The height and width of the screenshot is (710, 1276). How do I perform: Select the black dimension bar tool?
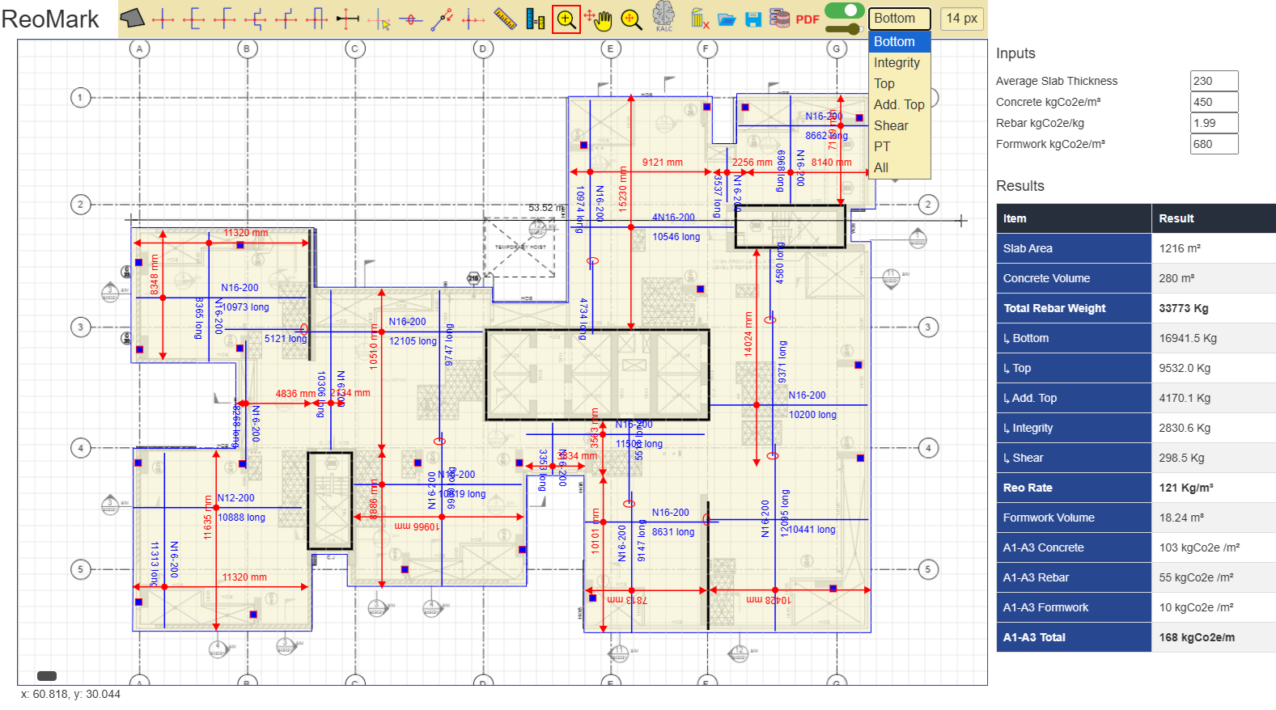[347, 19]
